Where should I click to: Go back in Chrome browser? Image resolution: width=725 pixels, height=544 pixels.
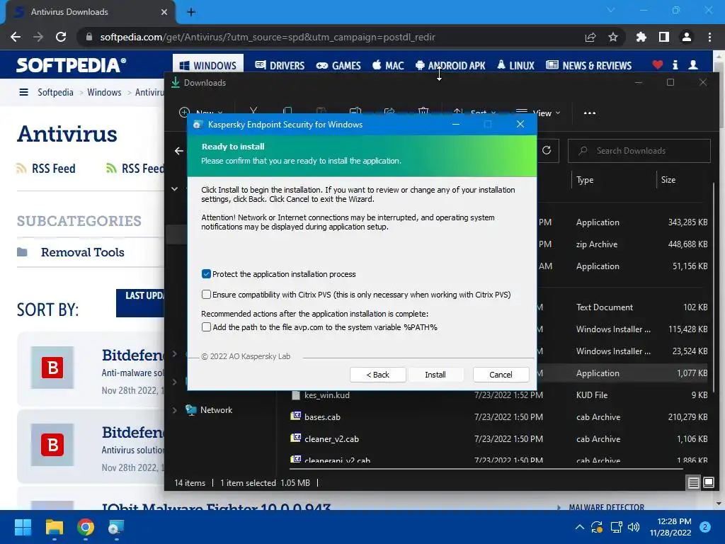coord(16,37)
